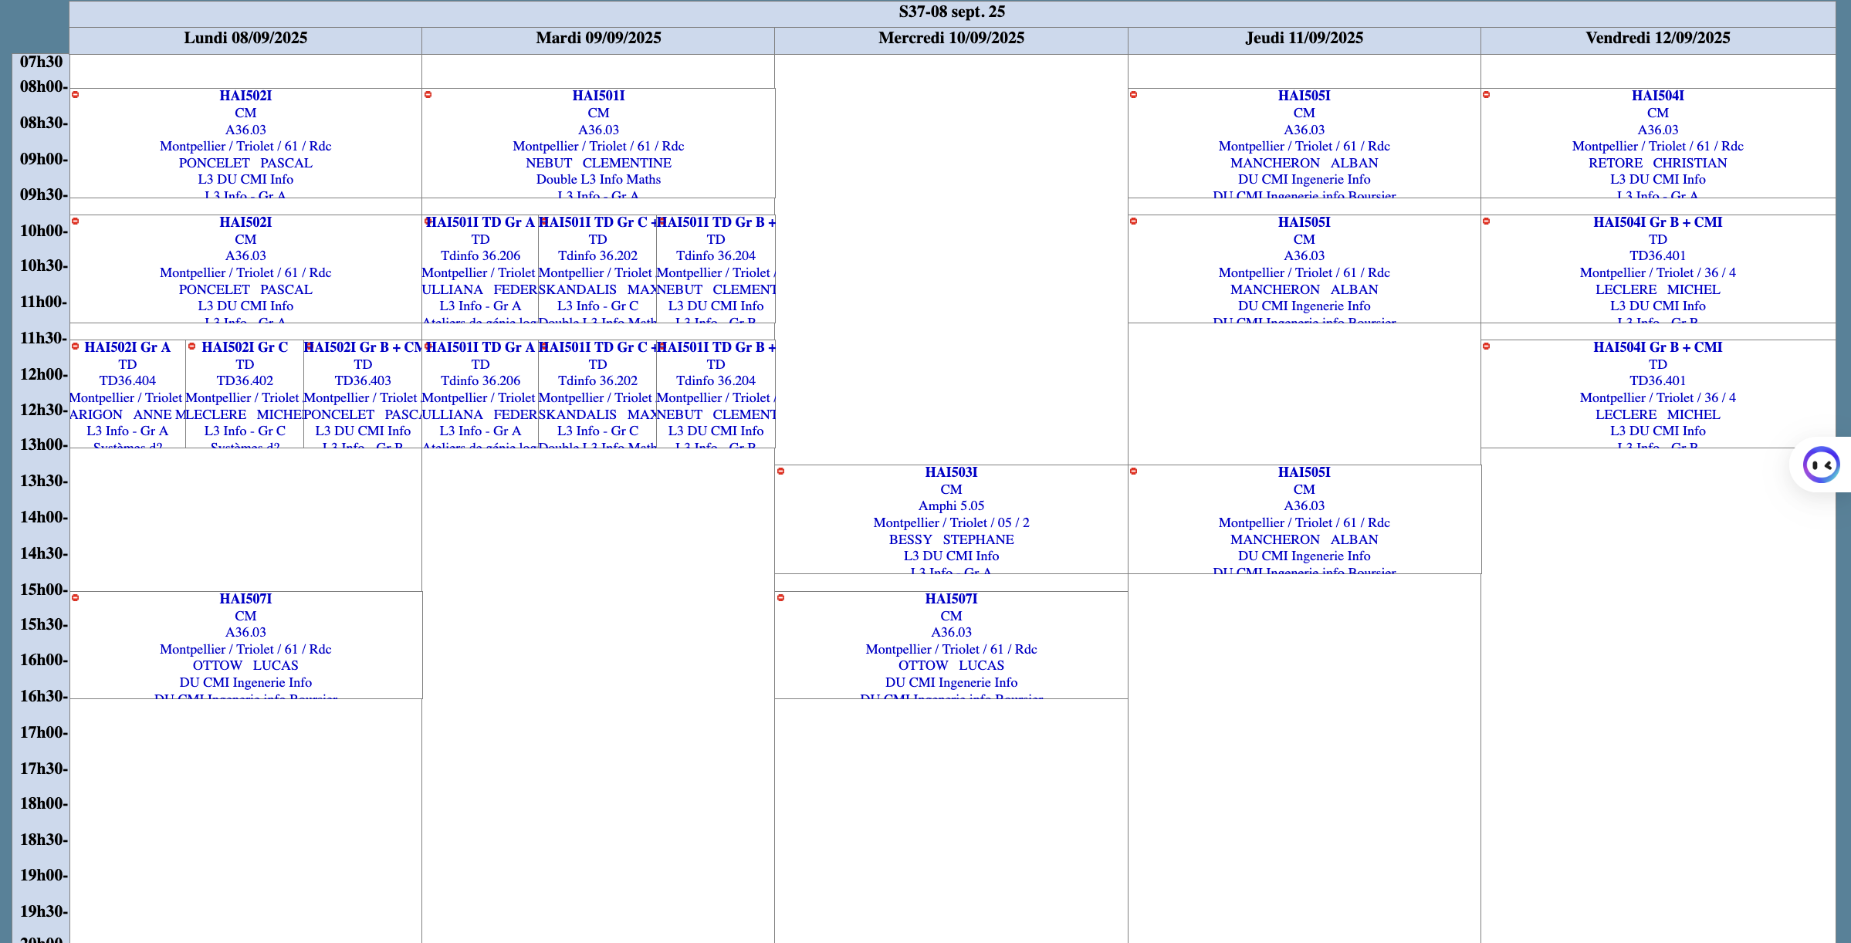
Task: Click red icon of Thursday 10h00 HAI505I
Action: click(x=1134, y=221)
